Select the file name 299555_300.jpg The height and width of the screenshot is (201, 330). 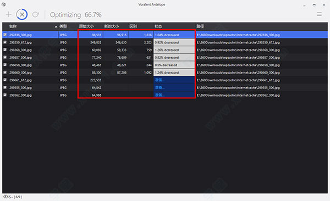pos(20,88)
